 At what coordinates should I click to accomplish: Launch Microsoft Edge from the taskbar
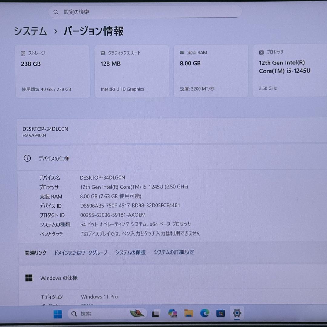(x=204, y=313)
